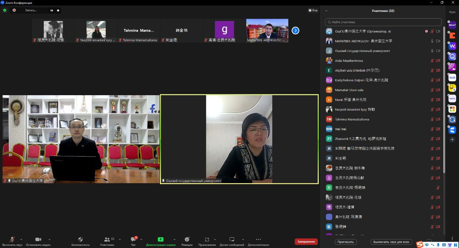Screen dimensions: 459x248
Task: Unmute microphone with Включить звук
Action: 12,239
